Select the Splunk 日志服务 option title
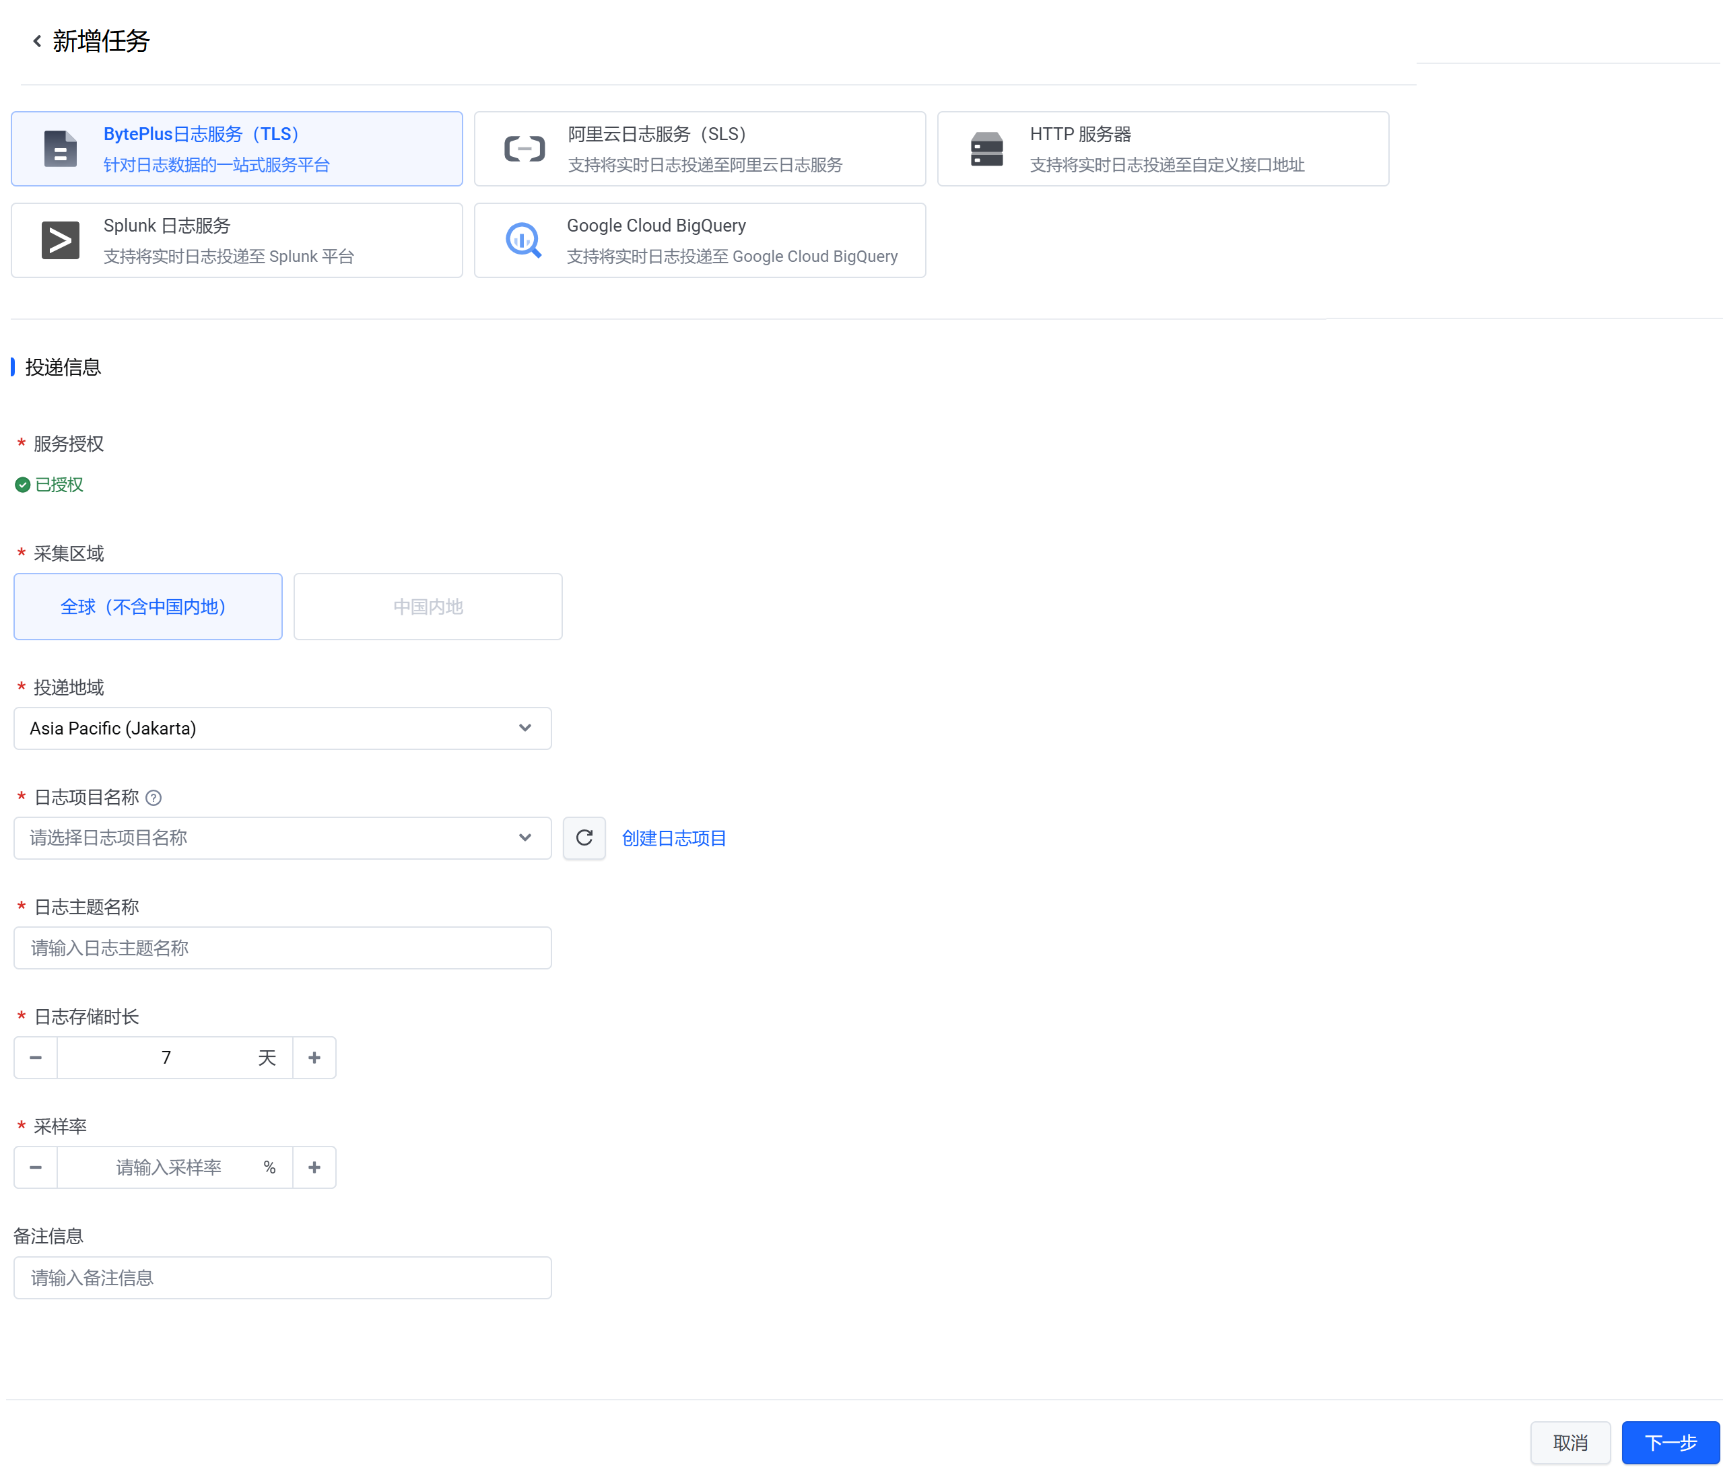 tap(166, 226)
